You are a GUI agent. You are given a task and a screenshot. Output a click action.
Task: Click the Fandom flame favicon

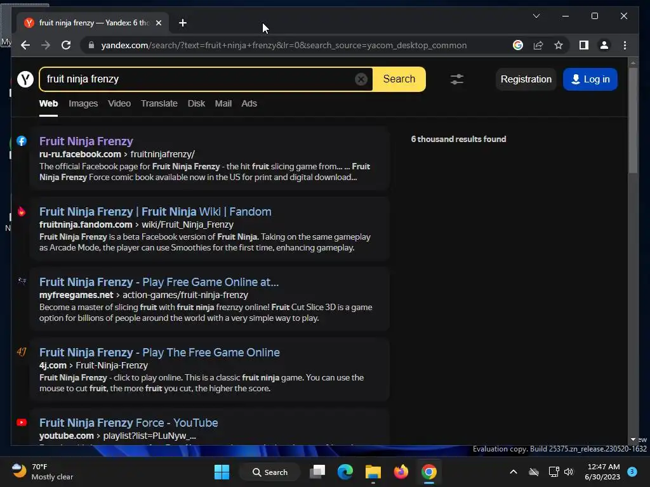tap(22, 211)
